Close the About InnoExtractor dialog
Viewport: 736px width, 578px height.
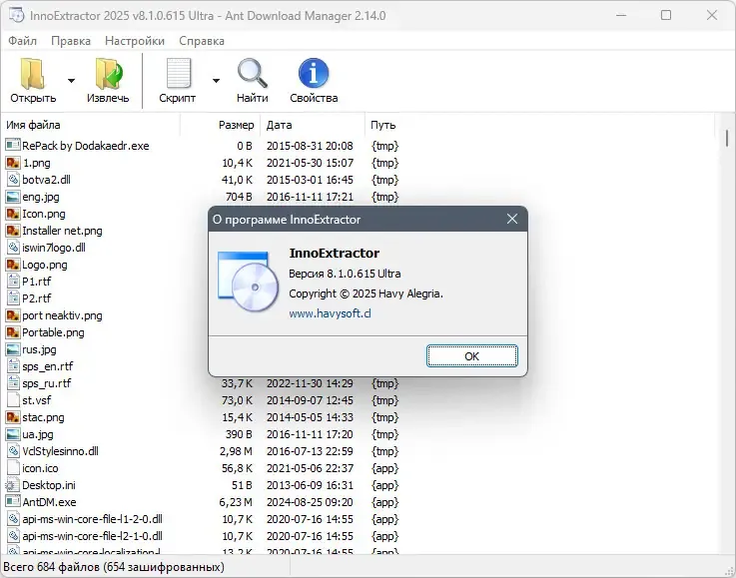tap(512, 219)
